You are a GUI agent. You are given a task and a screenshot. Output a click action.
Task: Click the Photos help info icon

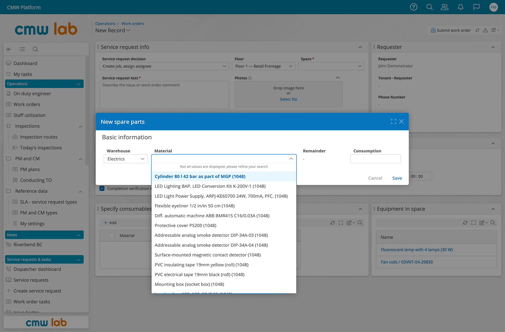(250, 78)
